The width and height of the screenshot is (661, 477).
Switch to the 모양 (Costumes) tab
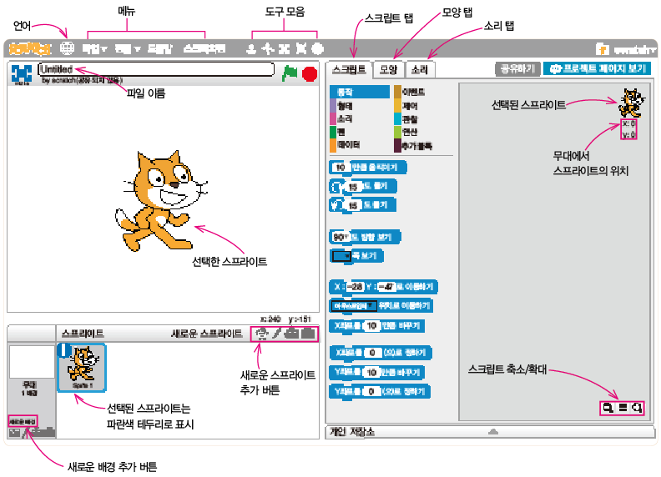pos(389,69)
